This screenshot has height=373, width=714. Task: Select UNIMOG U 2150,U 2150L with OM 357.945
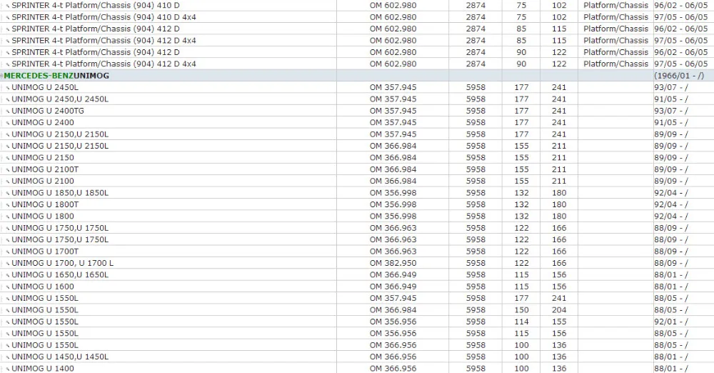60,134
